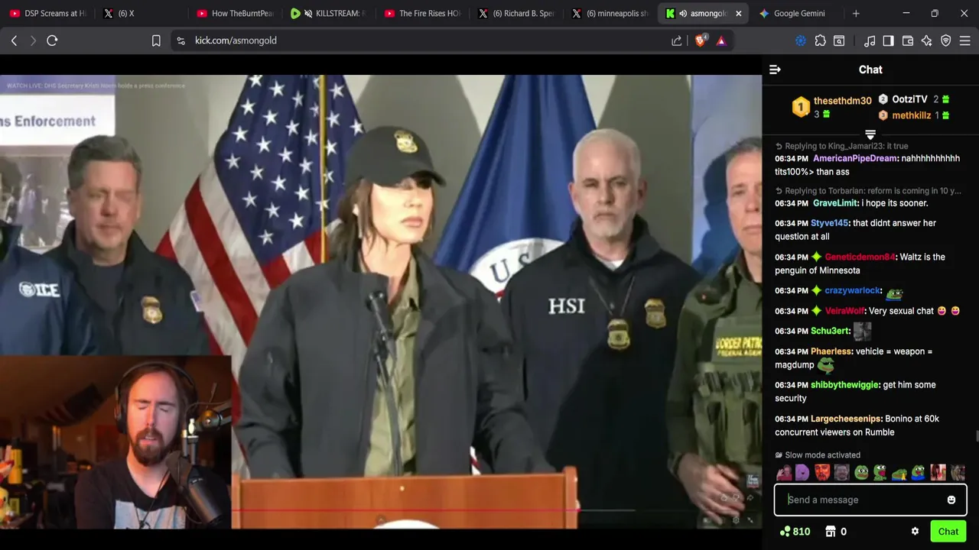Select the purple blob emote
Screen dimensions: 979x550
point(802,473)
